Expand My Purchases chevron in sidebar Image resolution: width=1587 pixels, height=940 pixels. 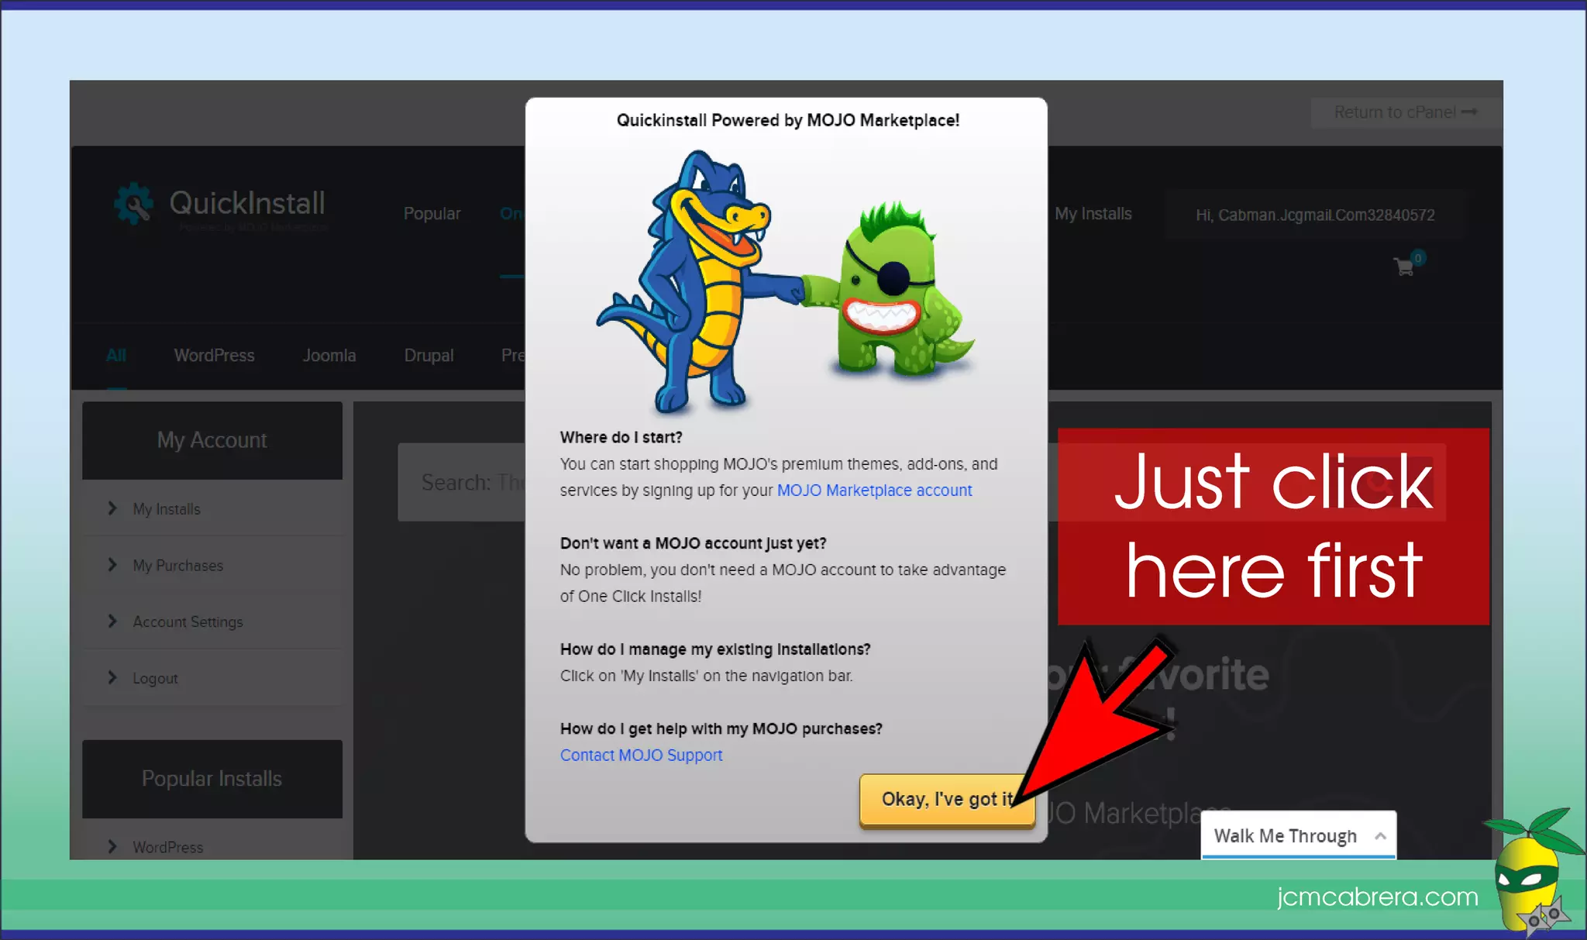[112, 565]
